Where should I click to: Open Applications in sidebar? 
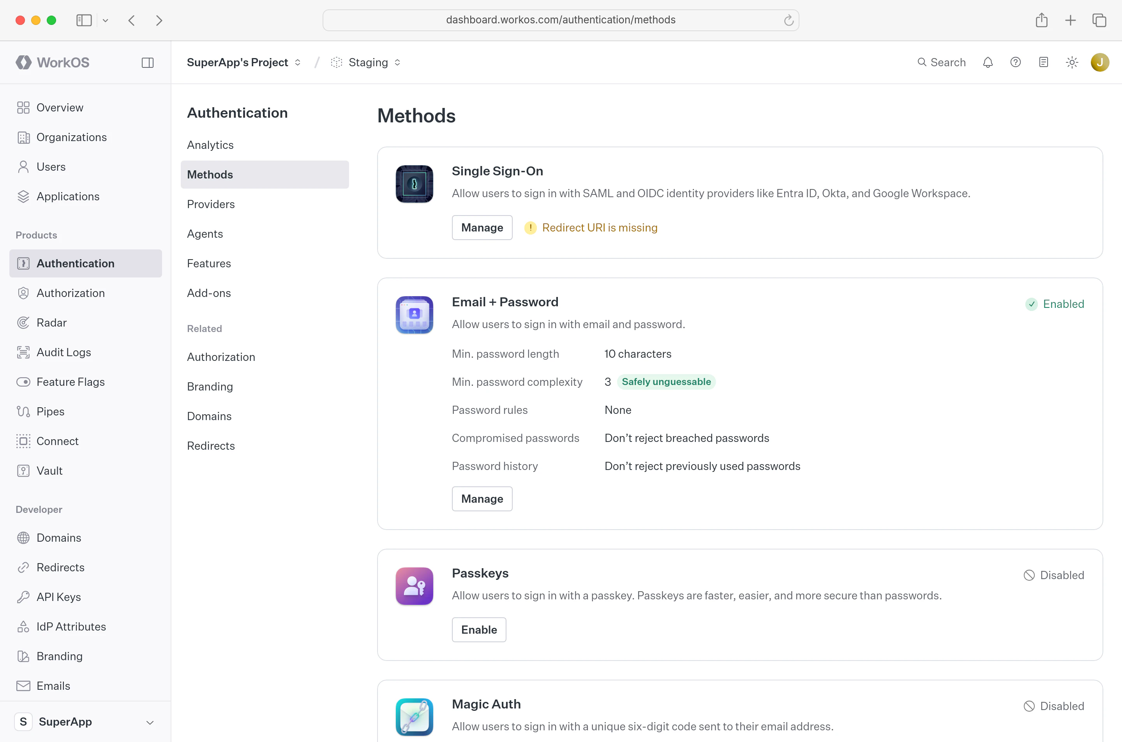[x=86, y=196]
